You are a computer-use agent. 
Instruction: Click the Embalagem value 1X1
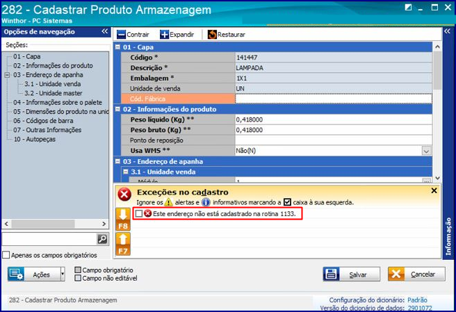tap(241, 79)
